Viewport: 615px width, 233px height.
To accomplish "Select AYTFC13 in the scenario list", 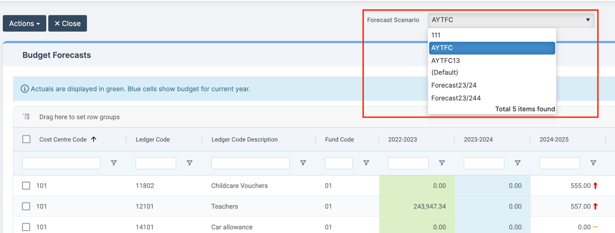I will pos(446,61).
